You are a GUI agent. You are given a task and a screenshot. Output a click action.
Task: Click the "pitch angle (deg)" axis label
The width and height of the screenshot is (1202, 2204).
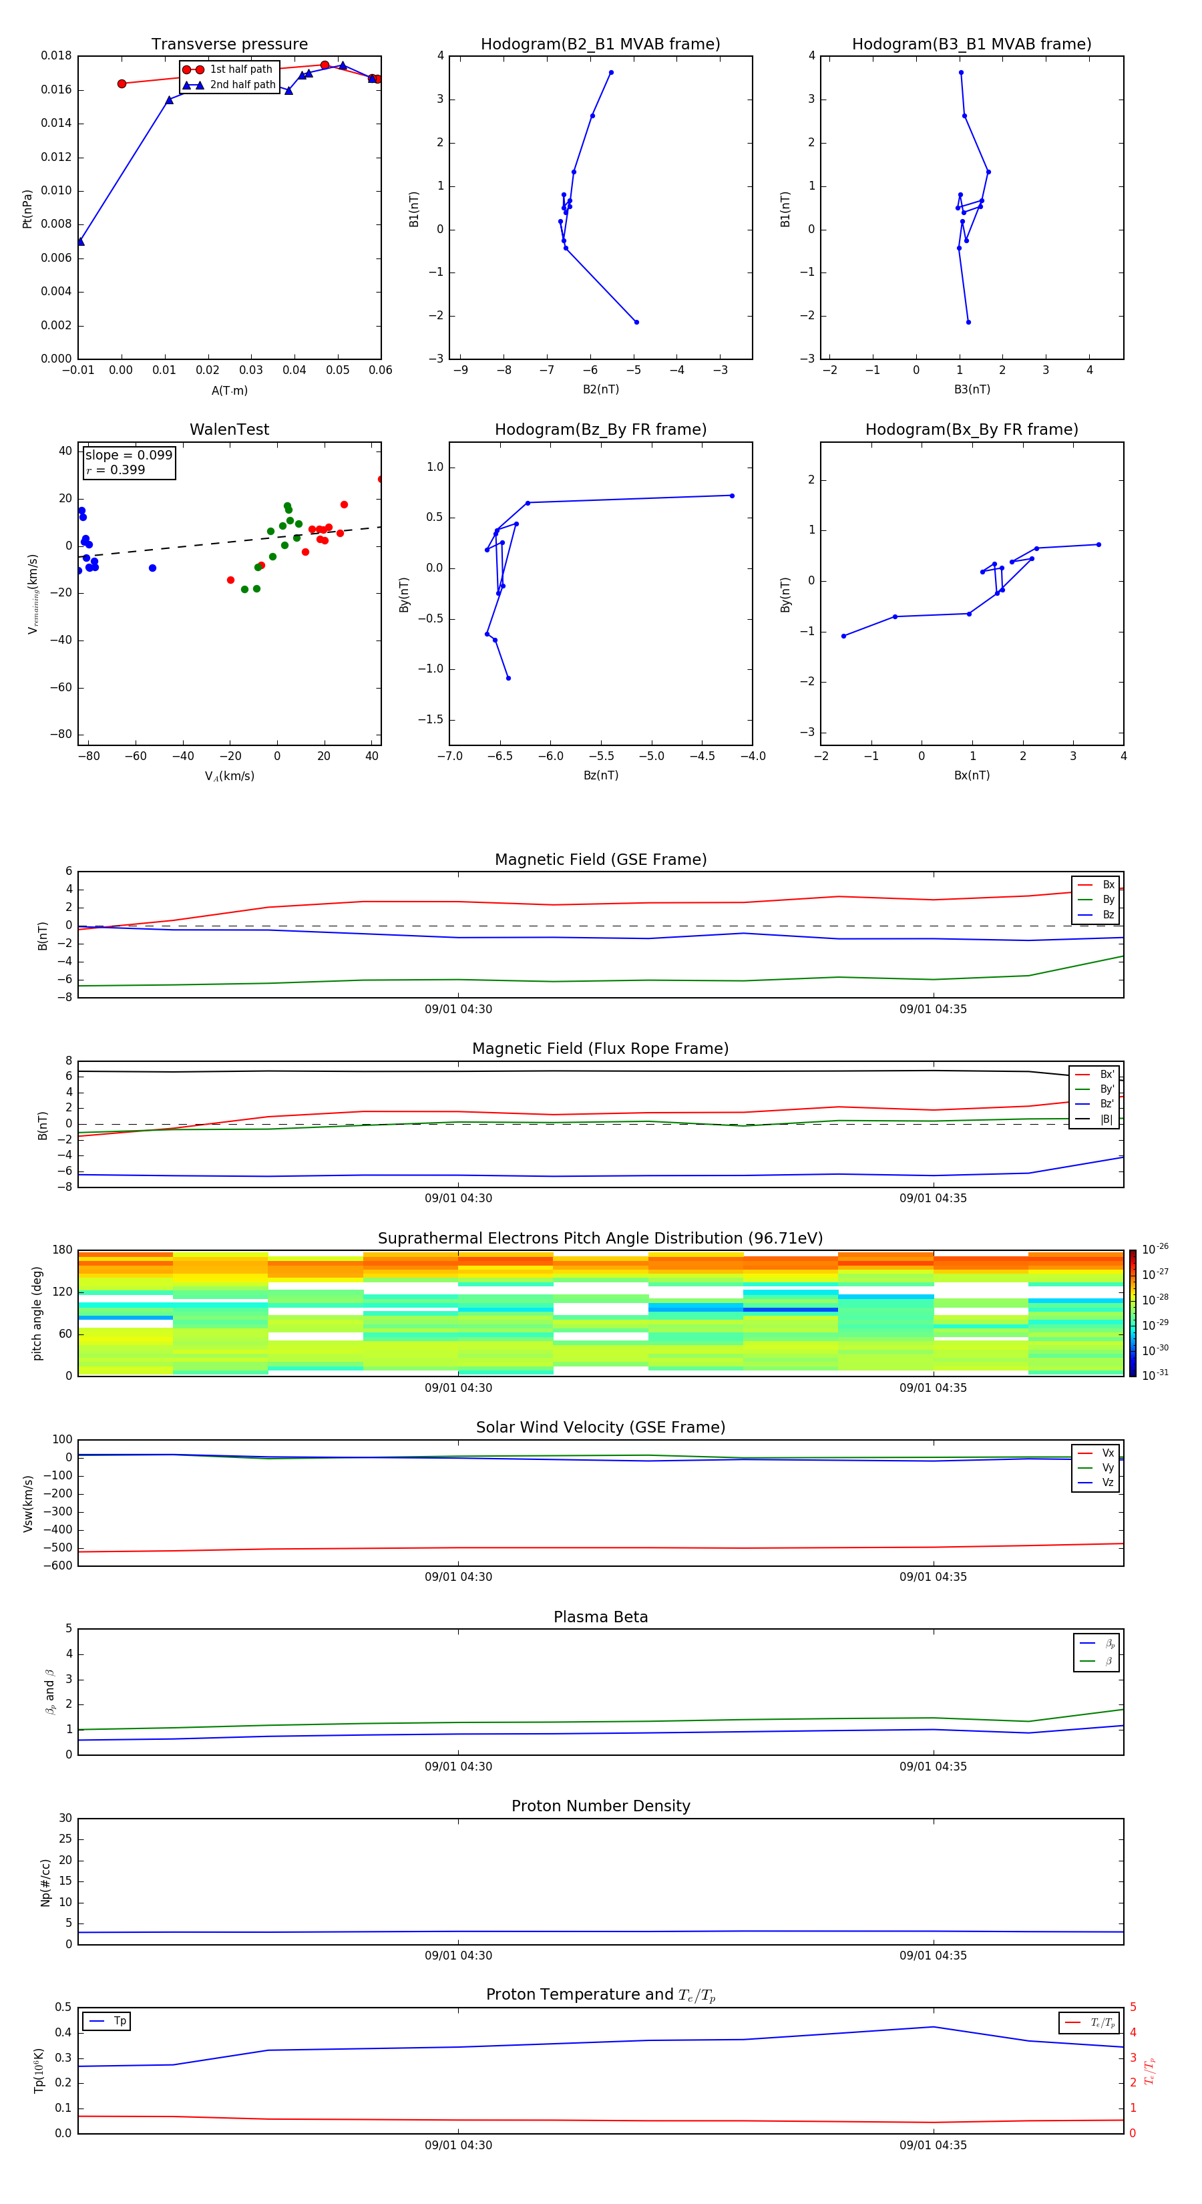pos(37,1313)
